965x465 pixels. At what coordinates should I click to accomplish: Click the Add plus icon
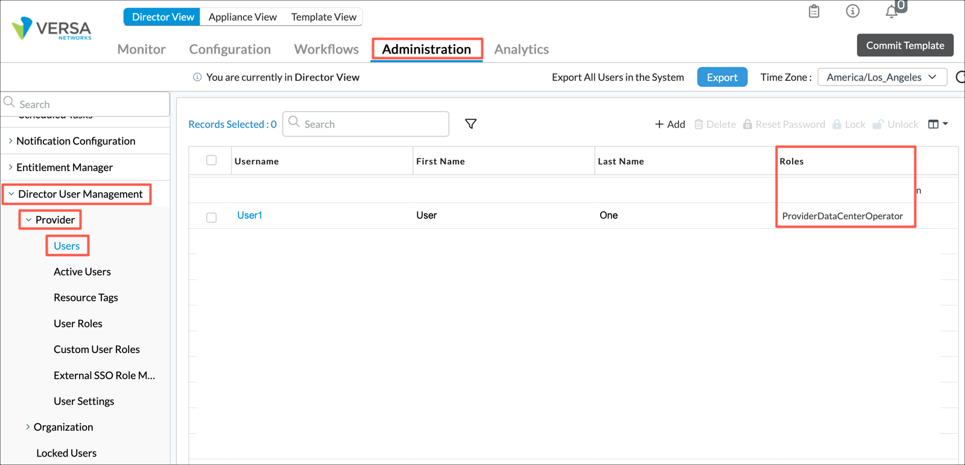(659, 124)
